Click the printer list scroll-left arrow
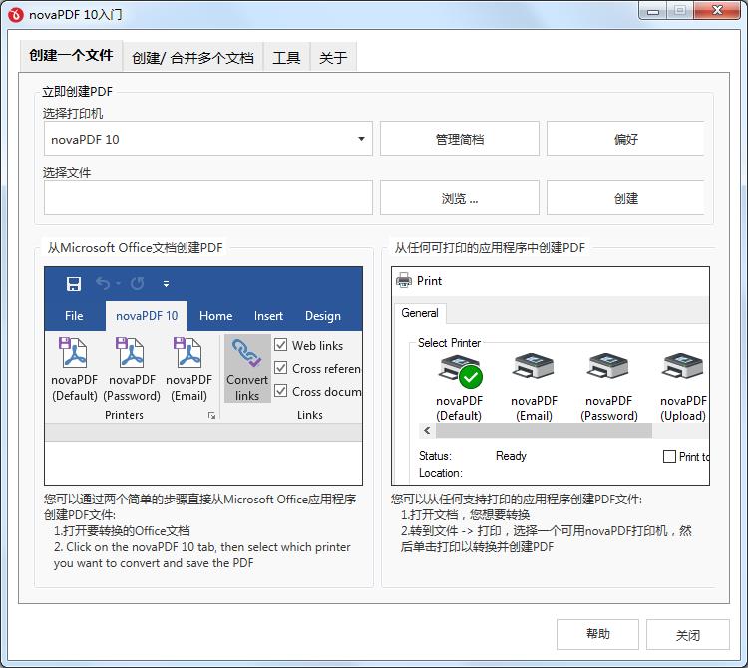The height and width of the screenshot is (668, 748). [x=427, y=431]
